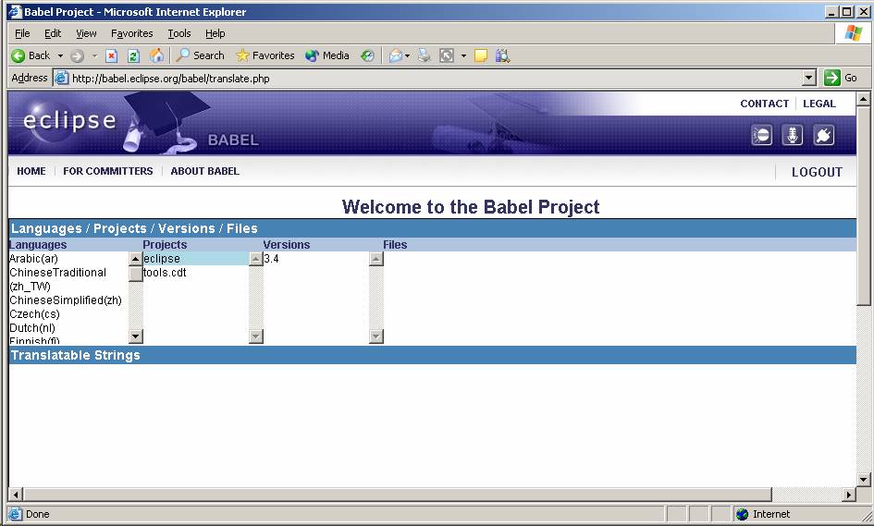Click the Stop loading icon
Viewport: 874px width, 526px height.
[112, 55]
